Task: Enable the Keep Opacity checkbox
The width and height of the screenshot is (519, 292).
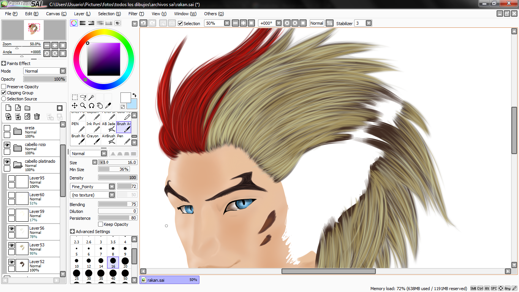Action: point(101,224)
